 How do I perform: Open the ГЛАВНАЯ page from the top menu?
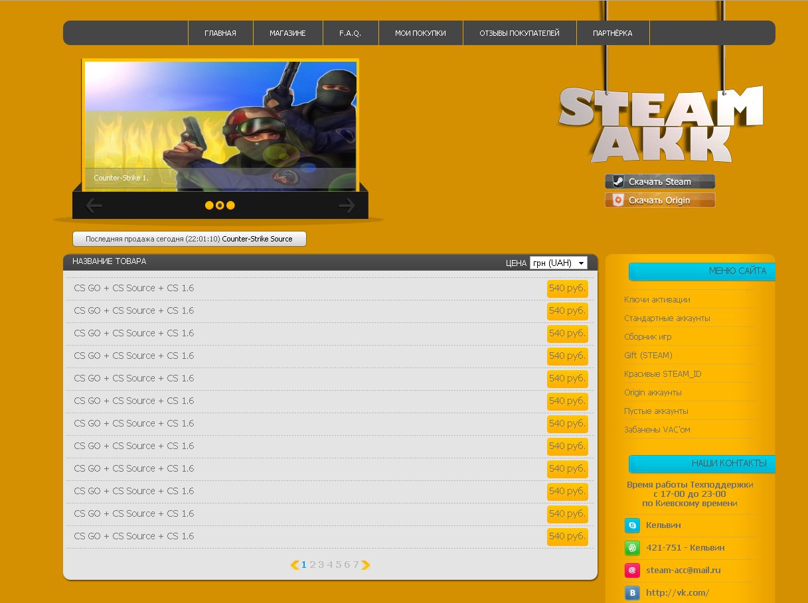(220, 33)
